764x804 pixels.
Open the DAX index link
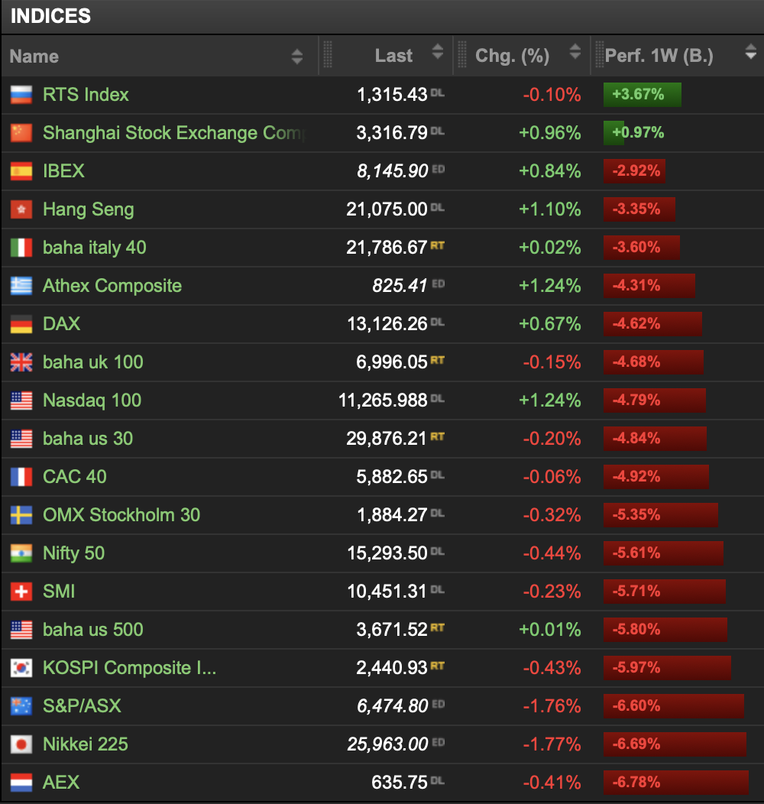pos(62,324)
